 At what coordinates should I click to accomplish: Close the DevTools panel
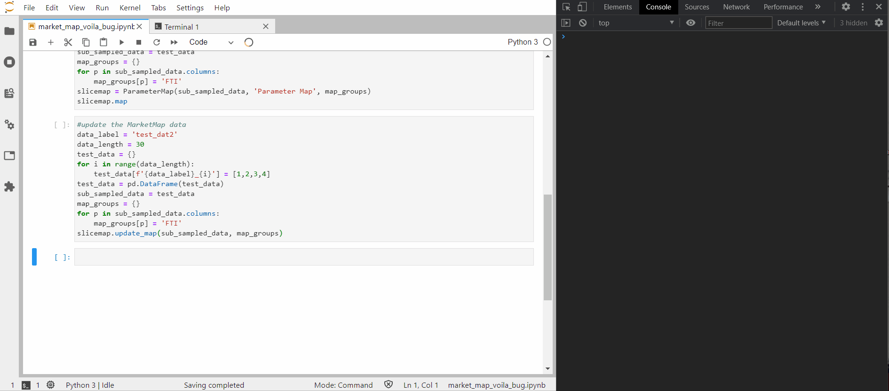879,7
